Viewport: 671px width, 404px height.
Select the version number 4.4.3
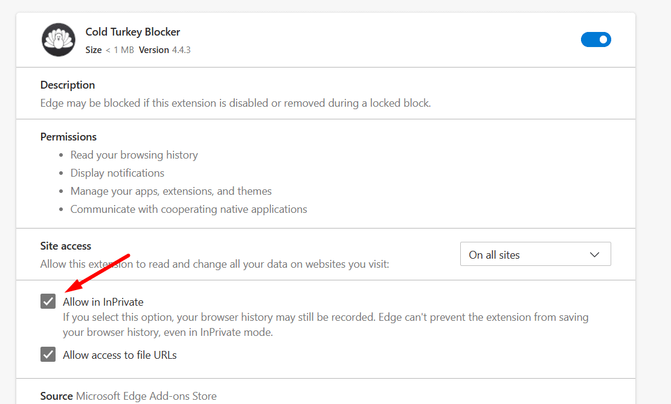tap(181, 50)
